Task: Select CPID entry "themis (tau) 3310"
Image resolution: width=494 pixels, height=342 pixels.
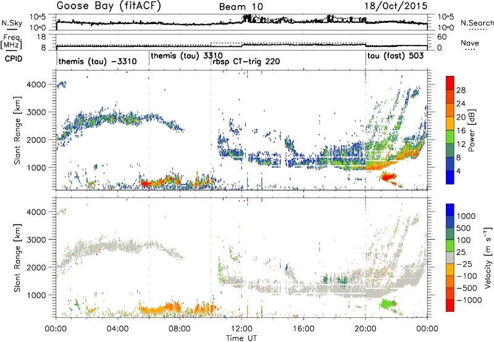Action: tap(187, 56)
